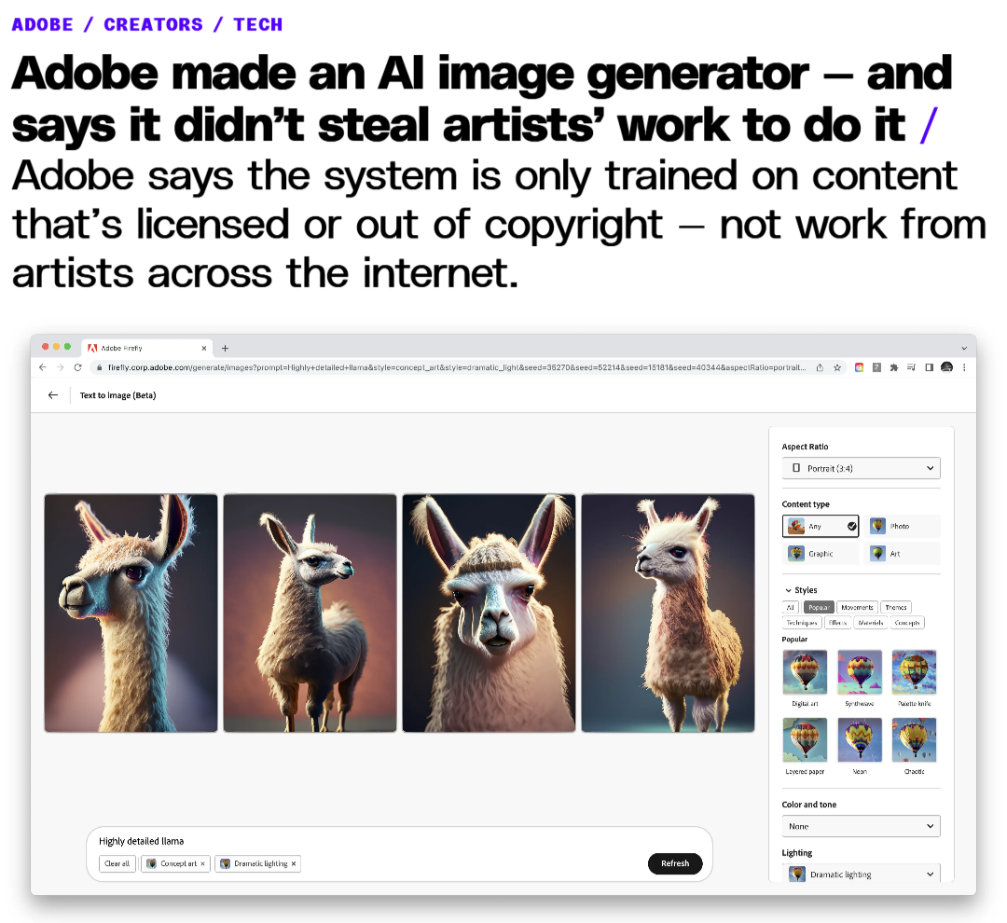
Task: Click the Concept art tag thumbnail icon
Action: tap(152, 864)
